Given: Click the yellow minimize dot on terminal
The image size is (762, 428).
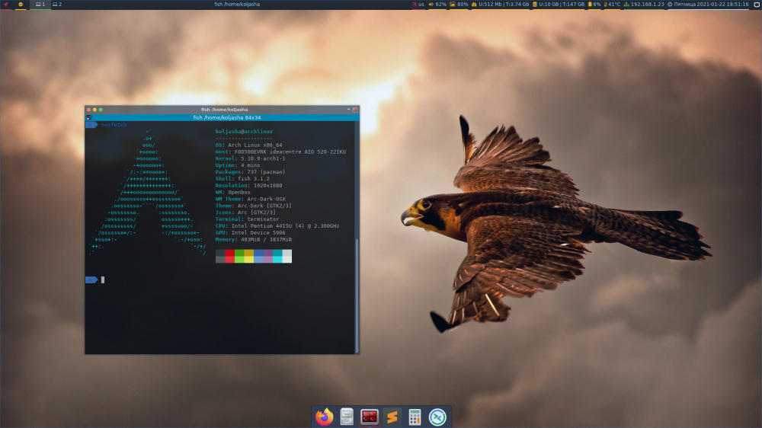Looking at the screenshot, I should pyautogui.click(x=94, y=110).
